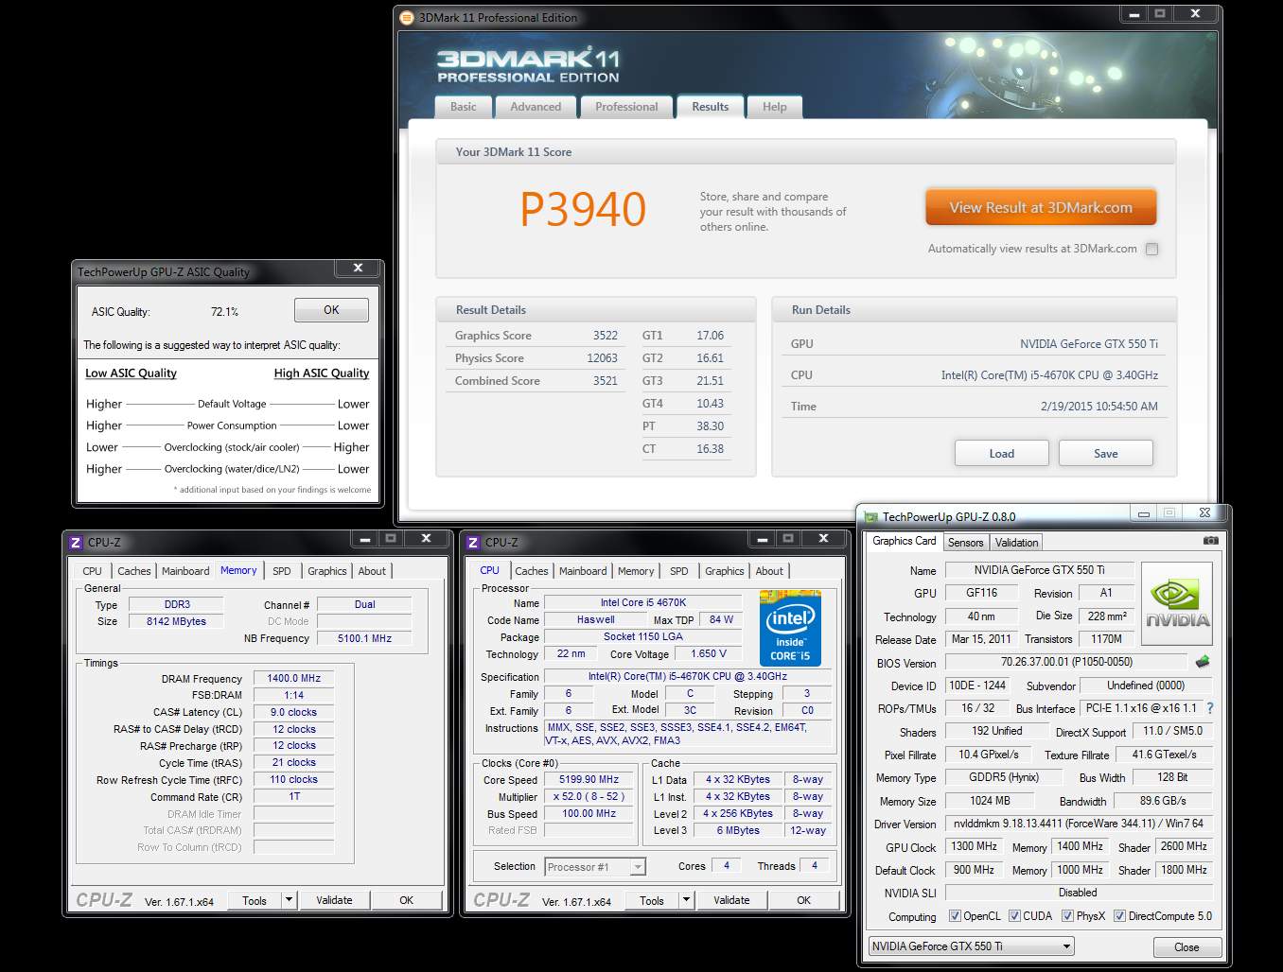This screenshot has width=1283, height=972.
Task: Toggle the CUDA checkbox in GPU-Z
Action: click(1014, 916)
